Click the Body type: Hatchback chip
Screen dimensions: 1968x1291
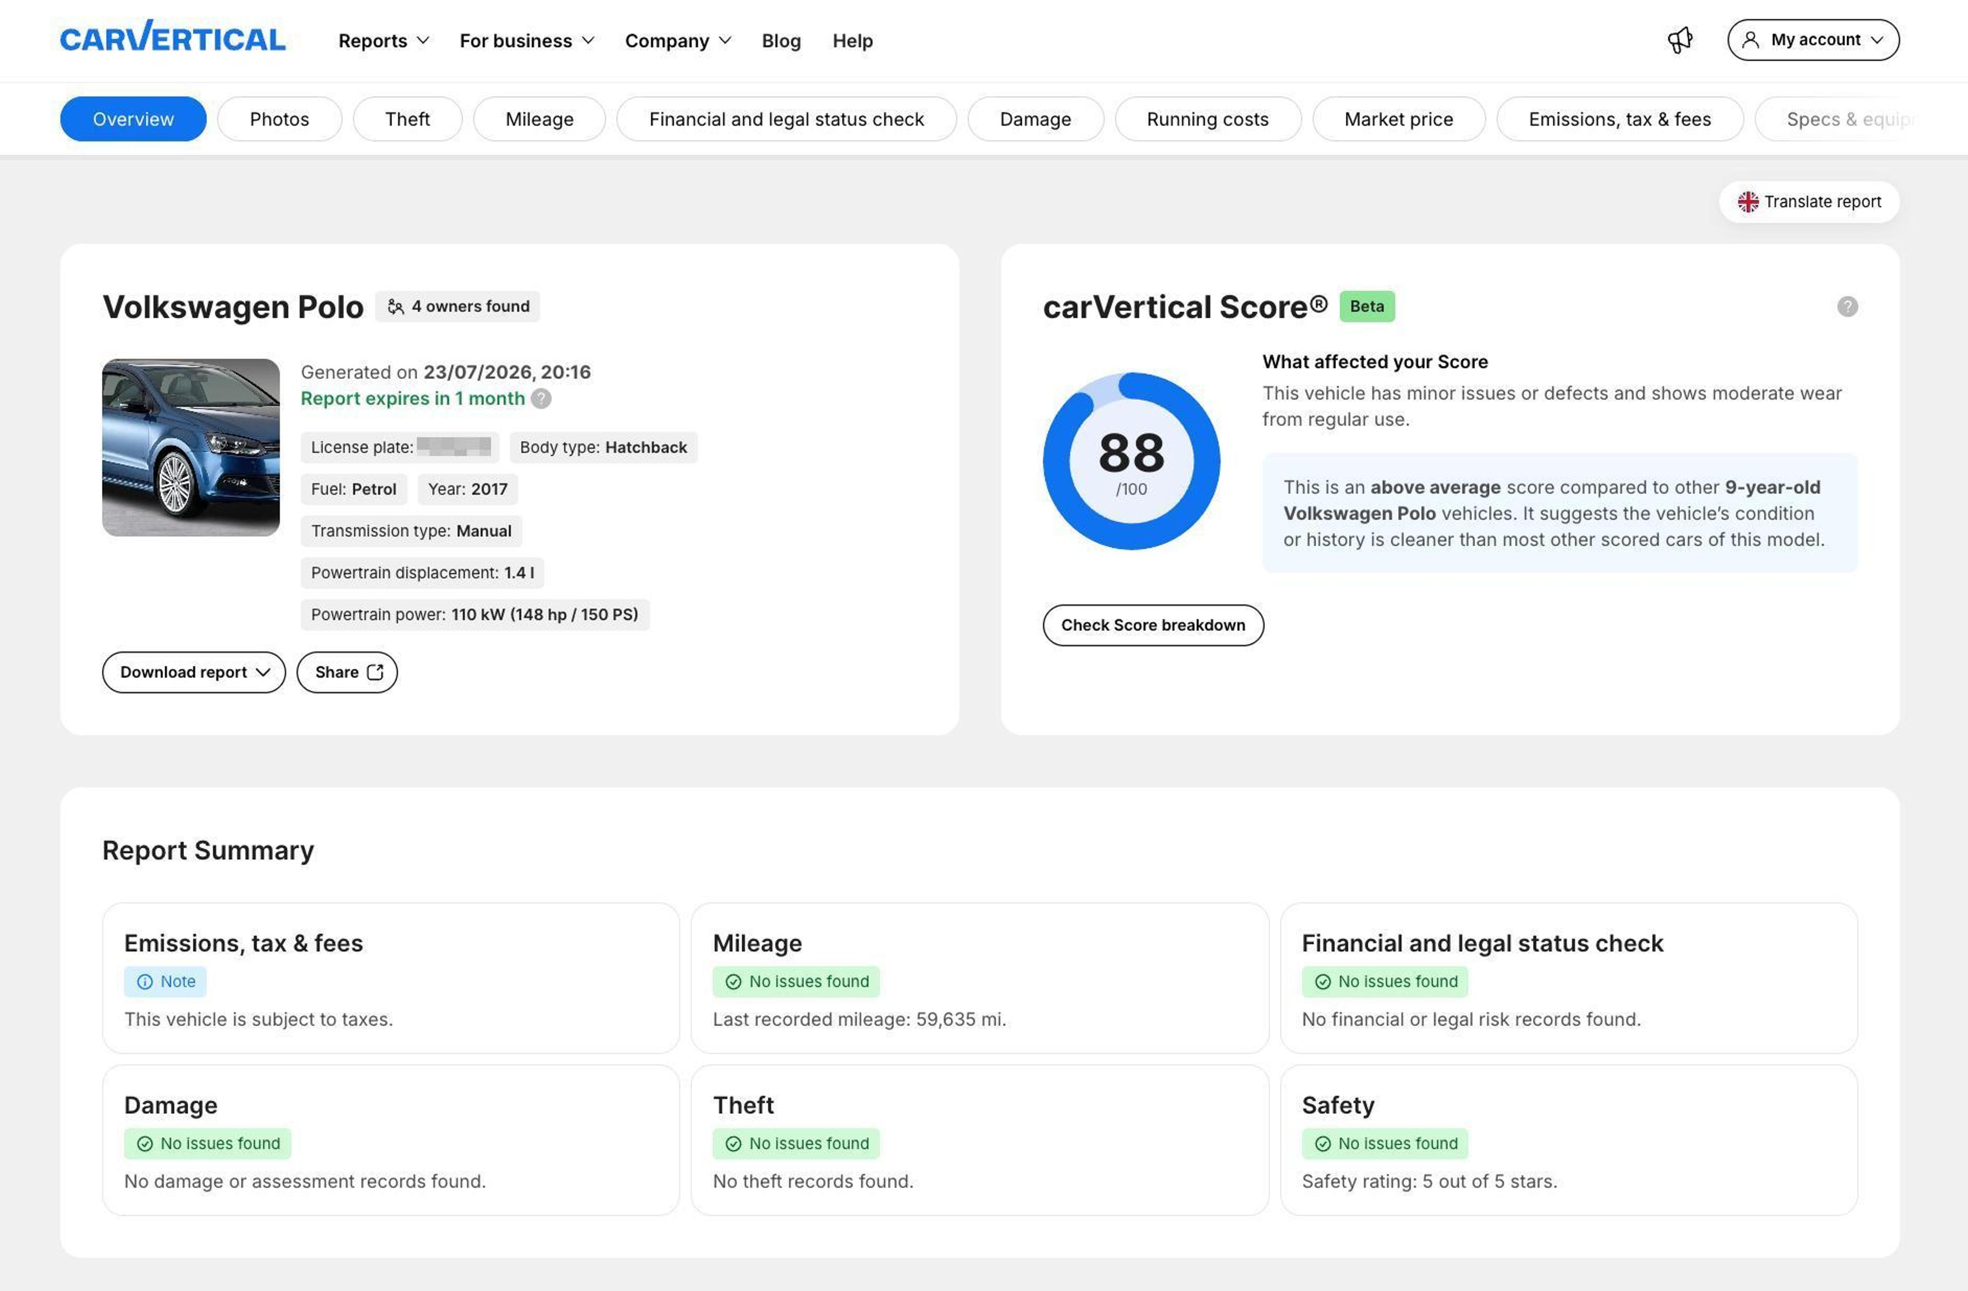pos(604,447)
